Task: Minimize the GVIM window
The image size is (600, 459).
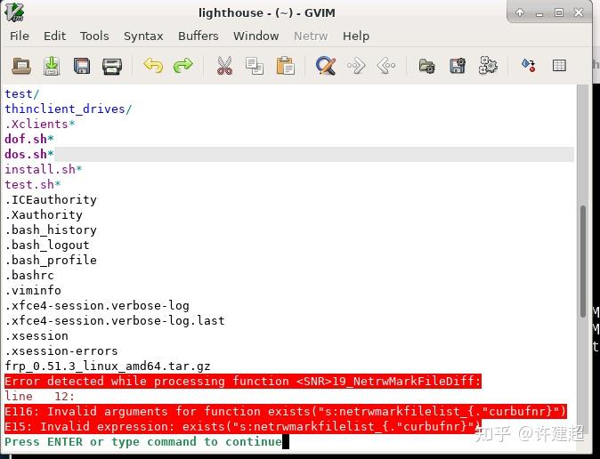Action: coord(539,13)
